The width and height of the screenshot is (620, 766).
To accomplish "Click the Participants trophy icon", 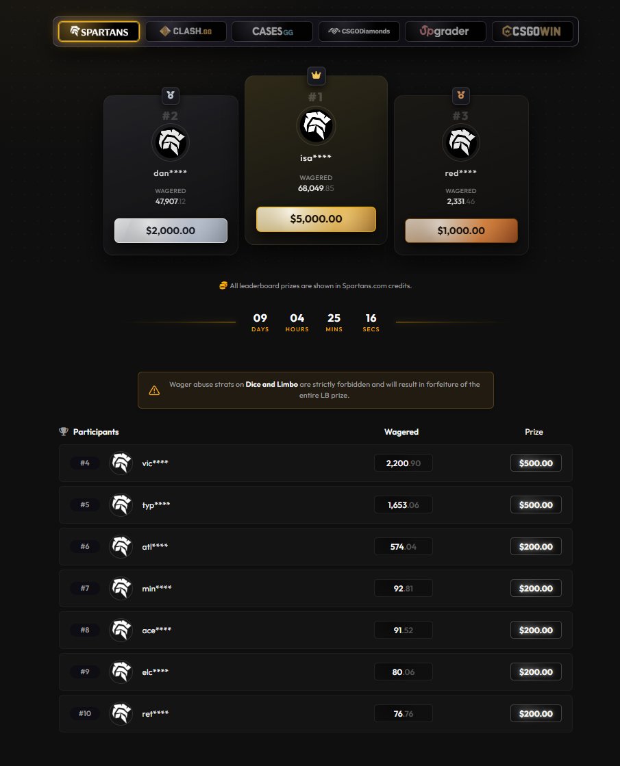I will pyautogui.click(x=64, y=431).
